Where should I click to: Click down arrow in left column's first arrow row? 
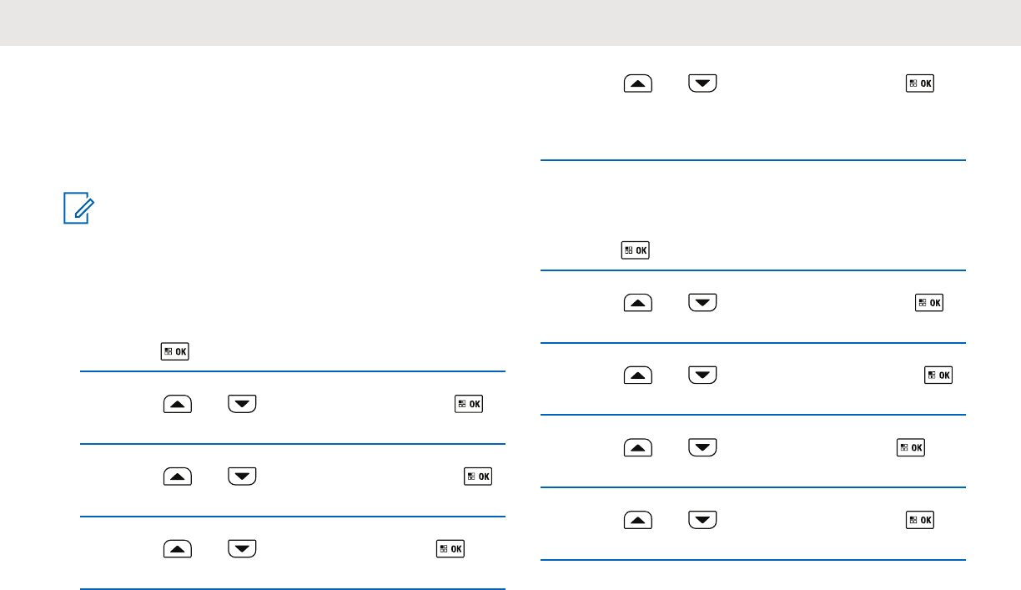coord(240,405)
